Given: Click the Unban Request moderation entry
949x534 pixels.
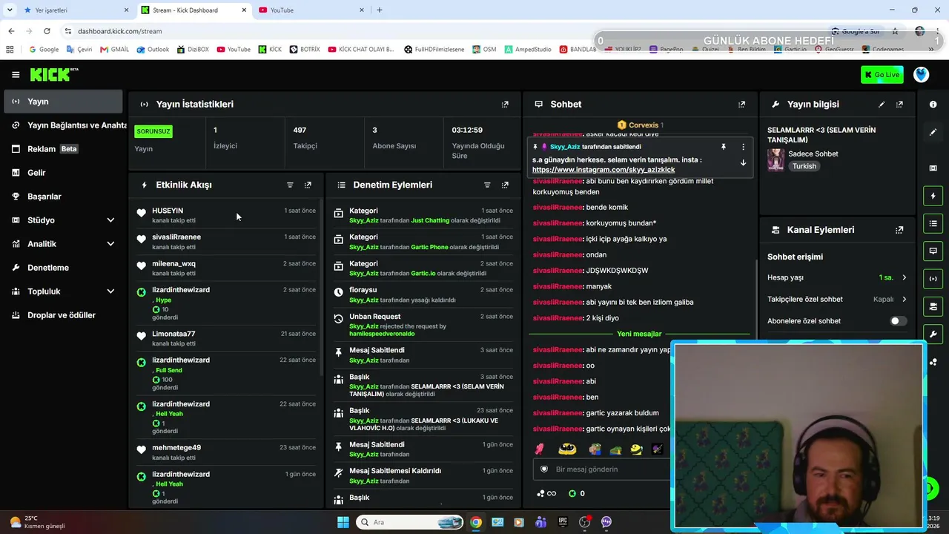Looking at the screenshot, I should 423,325.
